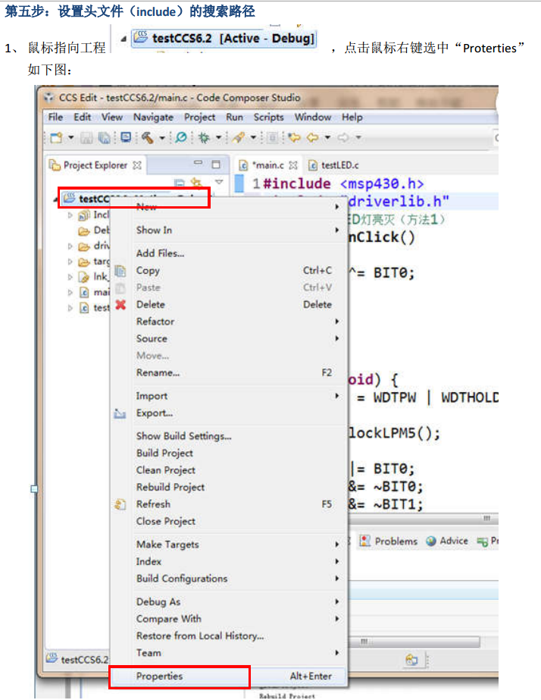Expand the Includes folder tree node
Screen dimensions: 541x700
(x=70, y=215)
